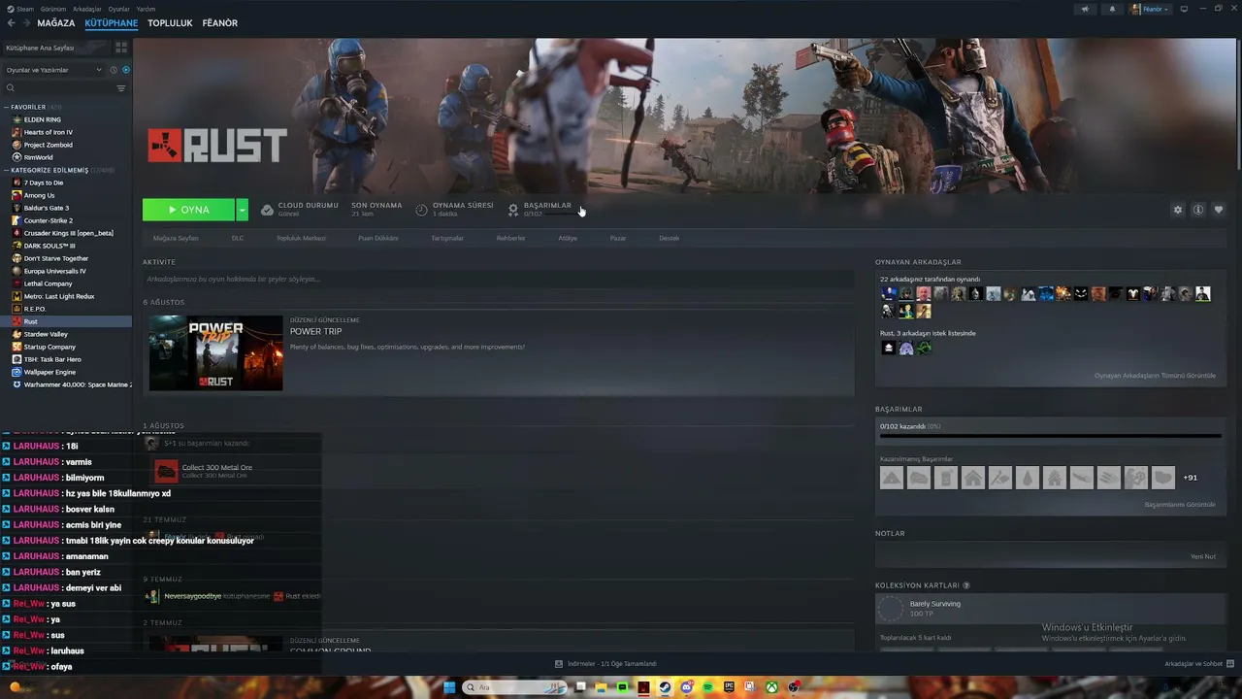Go to the MAĞAZA tab
The height and width of the screenshot is (699, 1242).
pos(56,23)
